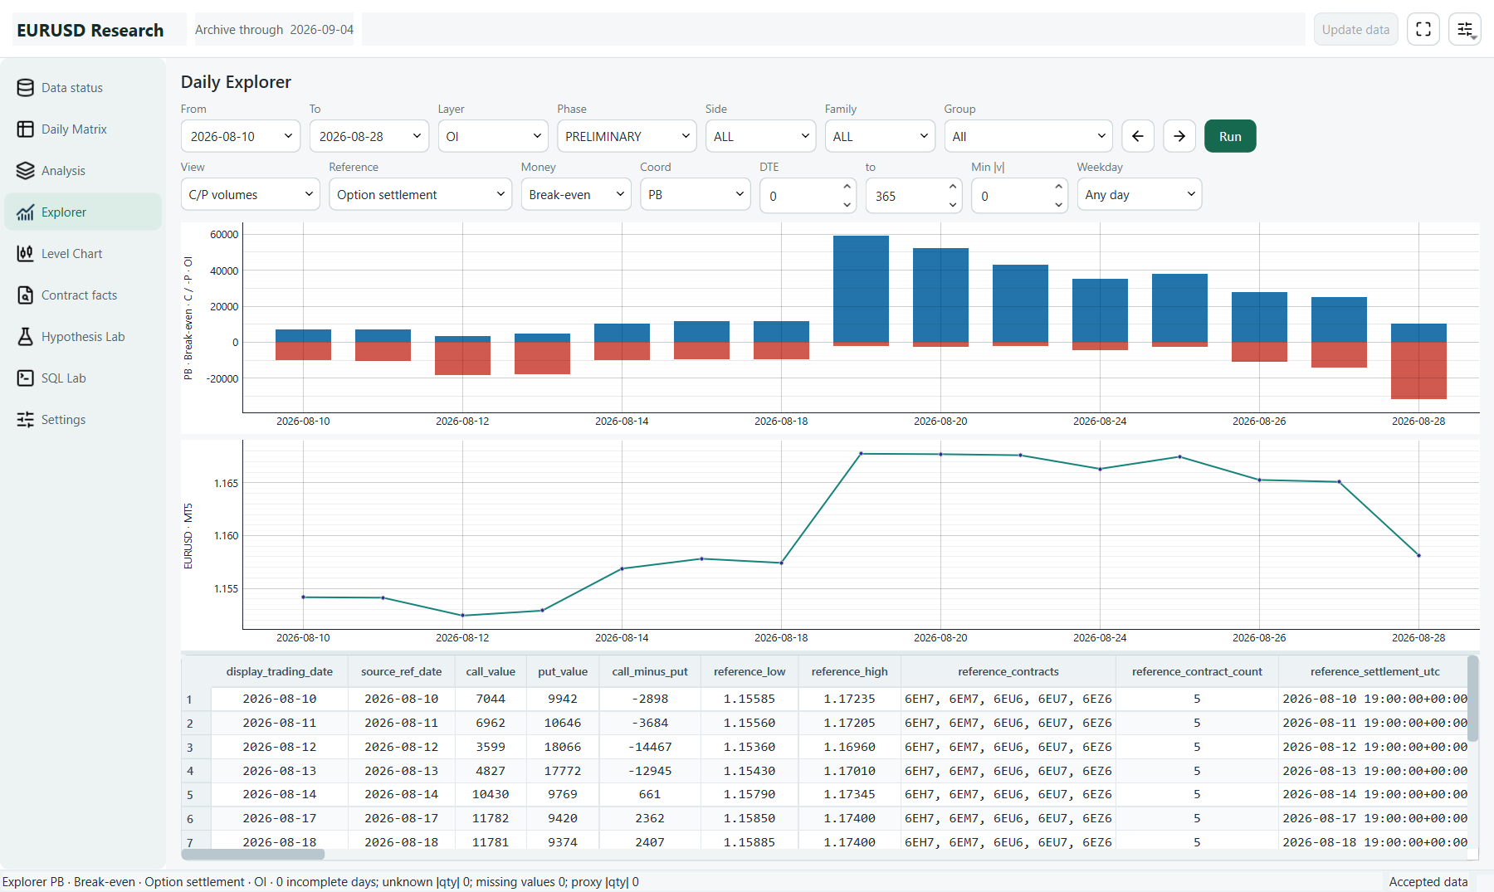Open the Level Chart page
The height and width of the screenshot is (892, 1494).
[x=83, y=254]
